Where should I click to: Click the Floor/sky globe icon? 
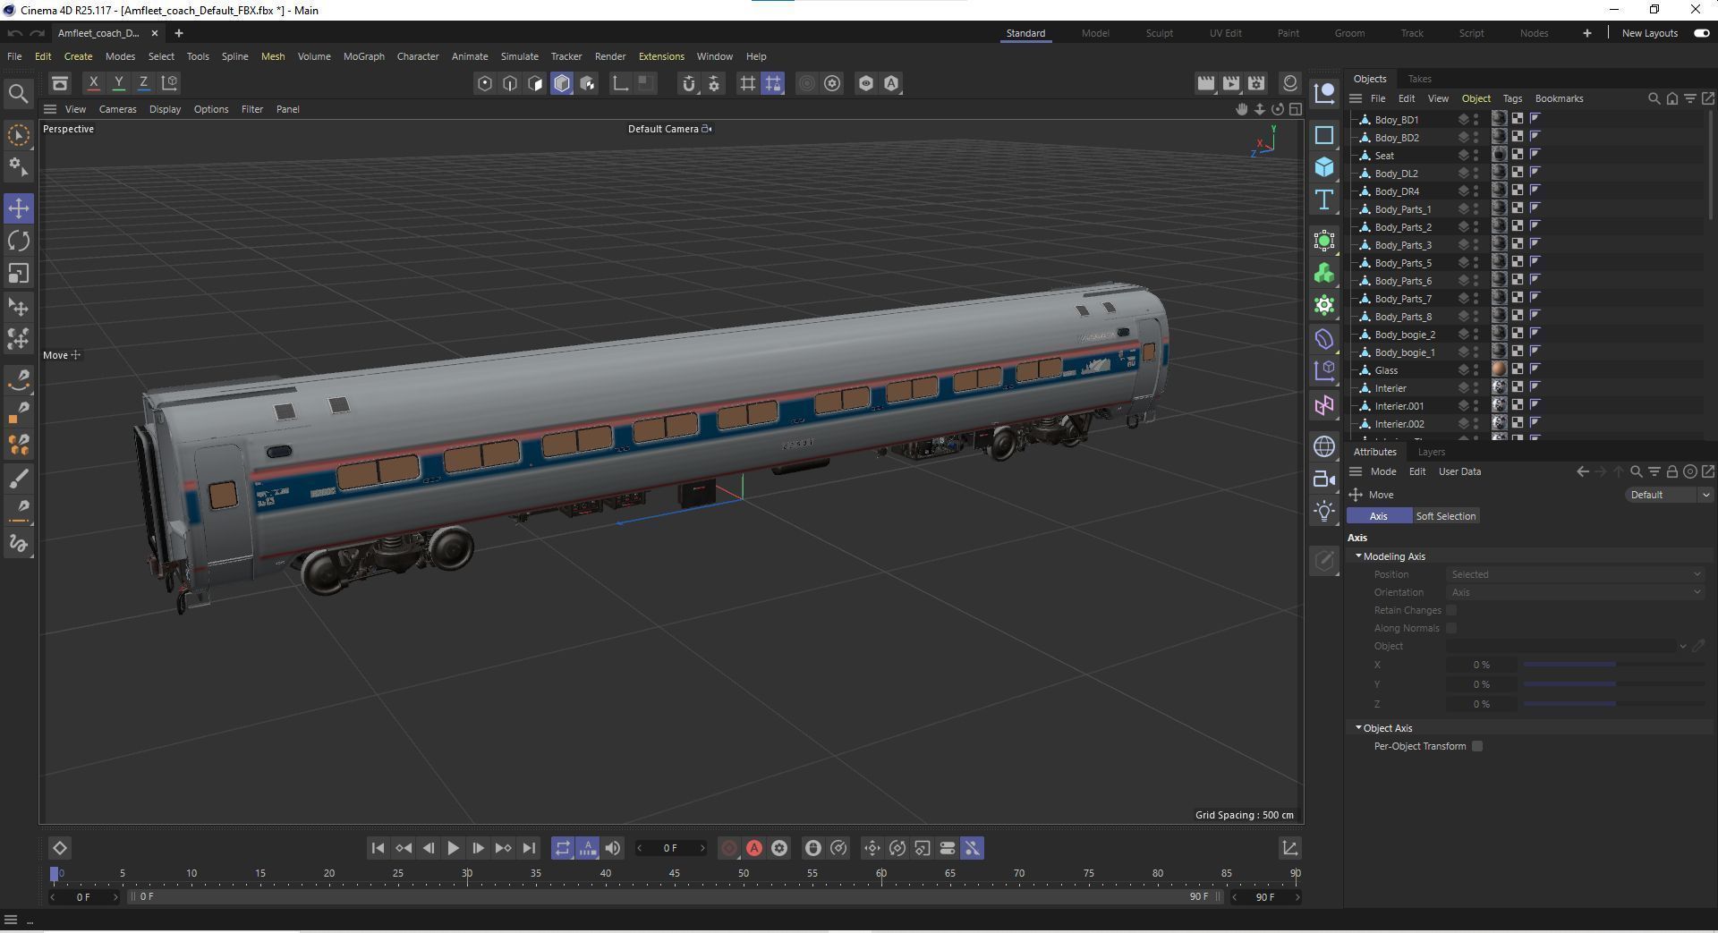point(1324,446)
